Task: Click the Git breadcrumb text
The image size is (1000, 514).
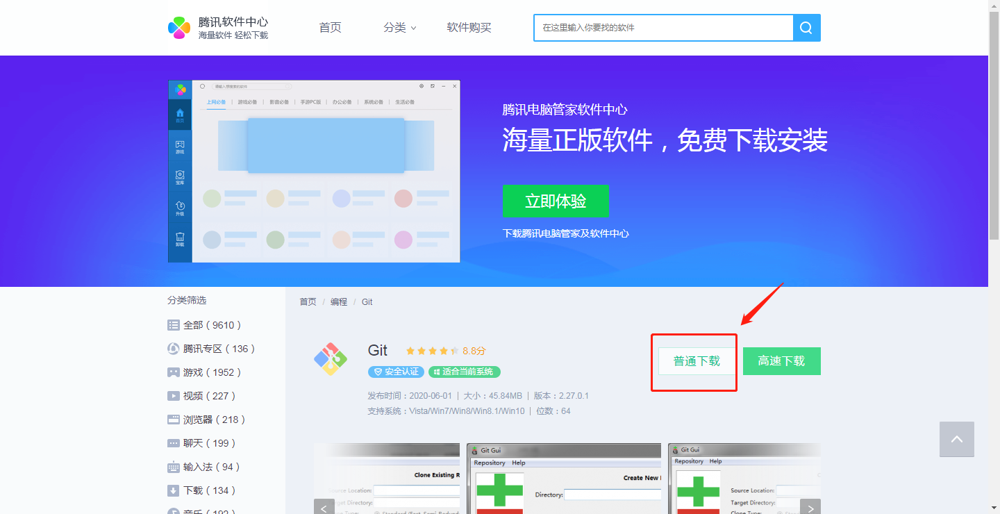Action: (367, 302)
